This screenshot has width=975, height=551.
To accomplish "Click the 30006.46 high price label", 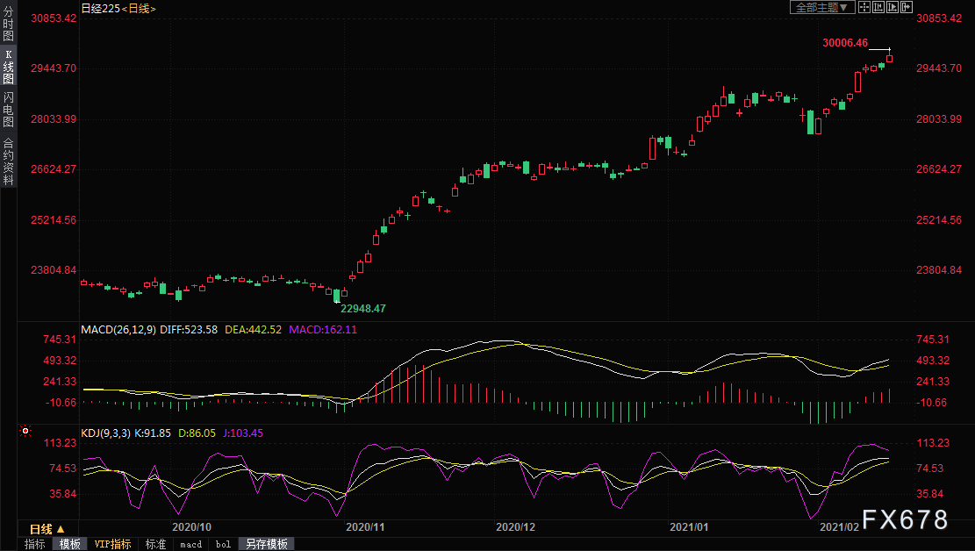I will coord(845,43).
